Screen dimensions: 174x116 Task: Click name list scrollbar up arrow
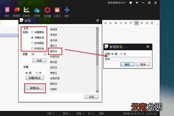pyautogui.click(x=97, y=29)
